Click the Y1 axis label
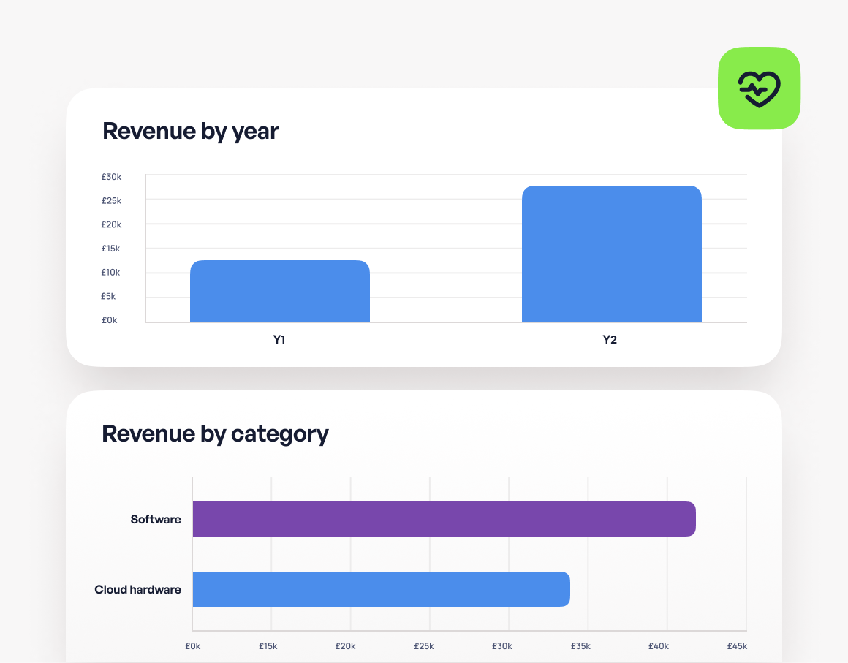848x663 pixels. coord(279,340)
